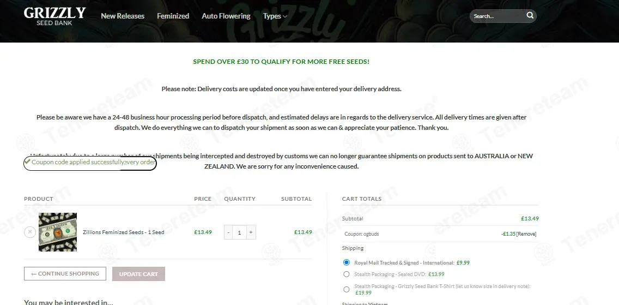Screen dimensions: 619x305
Task: Select Stealth Packaging T-Shirt shipping option
Action: [x=346, y=289]
